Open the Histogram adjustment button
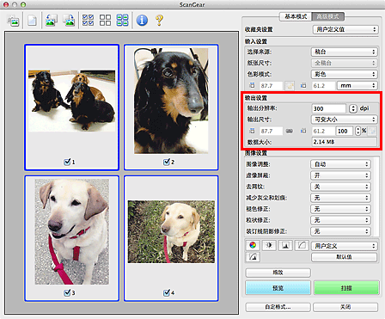This screenshot has width=385, height=319. tap(285, 245)
